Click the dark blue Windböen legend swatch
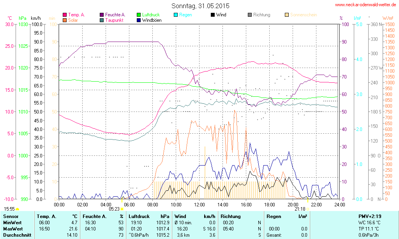 pos(139,20)
